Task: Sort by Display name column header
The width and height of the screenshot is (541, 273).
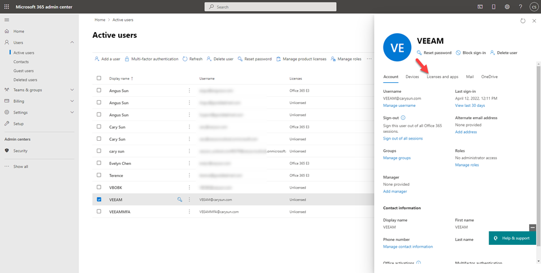Action: [x=121, y=78]
